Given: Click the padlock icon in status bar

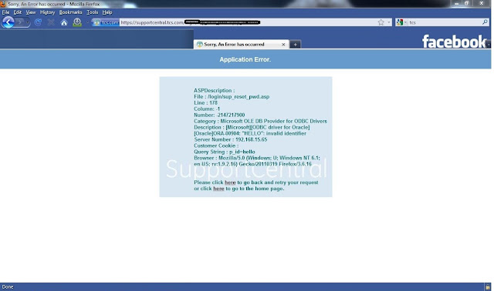Looking at the screenshot, I should (488, 287).
